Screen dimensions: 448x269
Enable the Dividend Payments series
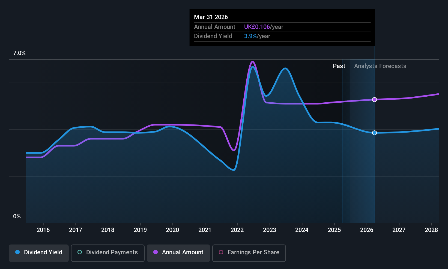(x=108, y=253)
